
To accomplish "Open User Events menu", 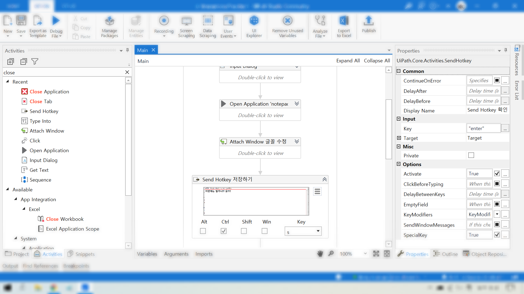I will pyautogui.click(x=228, y=26).
